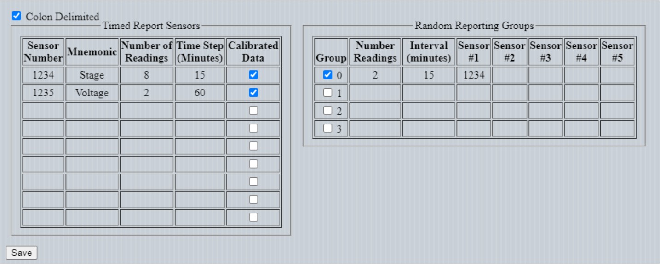
Task: Edit Group 0 Number Readings field
Action: (375, 75)
